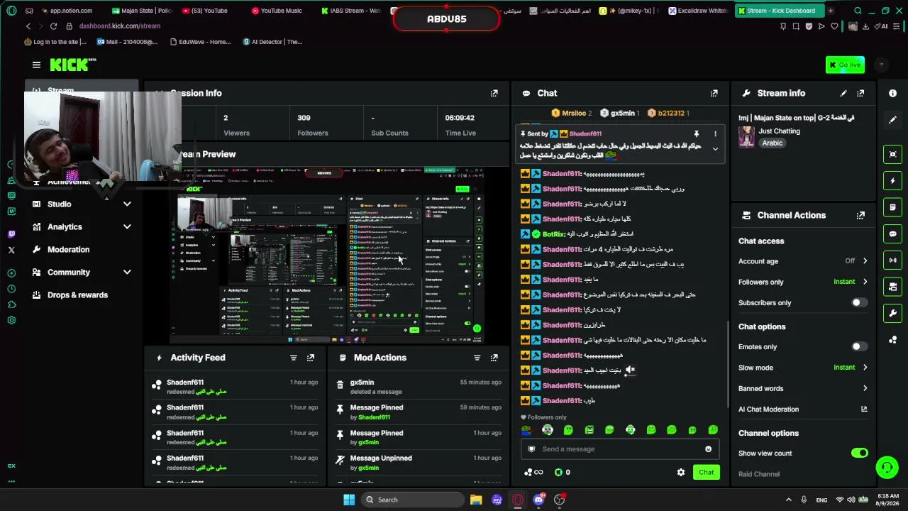908x511 pixels.
Task: Open the support headset button
Action: click(887, 467)
